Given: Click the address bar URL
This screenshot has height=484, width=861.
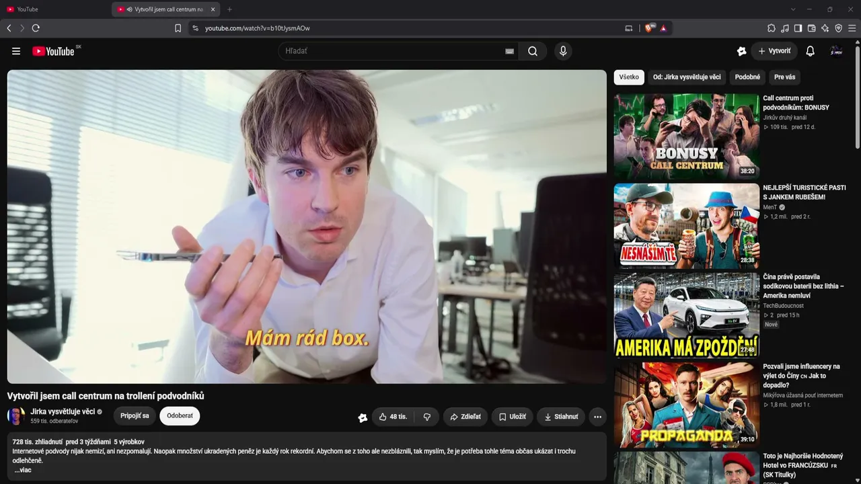Looking at the screenshot, I should 258,28.
